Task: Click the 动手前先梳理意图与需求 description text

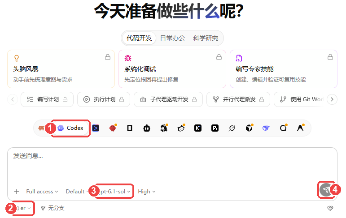Action: point(43,80)
